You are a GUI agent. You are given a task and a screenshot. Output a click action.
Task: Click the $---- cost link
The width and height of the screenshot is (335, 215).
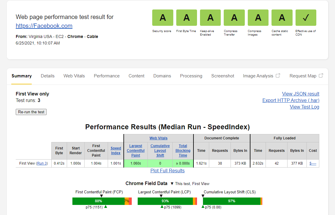[313, 163]
